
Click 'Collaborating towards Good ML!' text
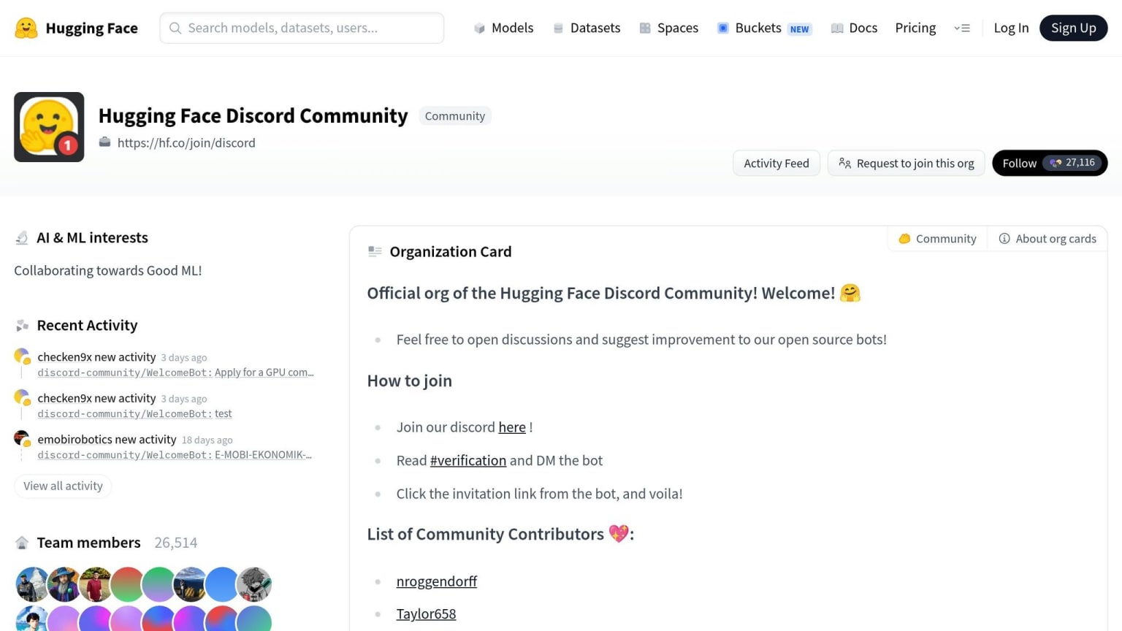click(x=108, y=270)
